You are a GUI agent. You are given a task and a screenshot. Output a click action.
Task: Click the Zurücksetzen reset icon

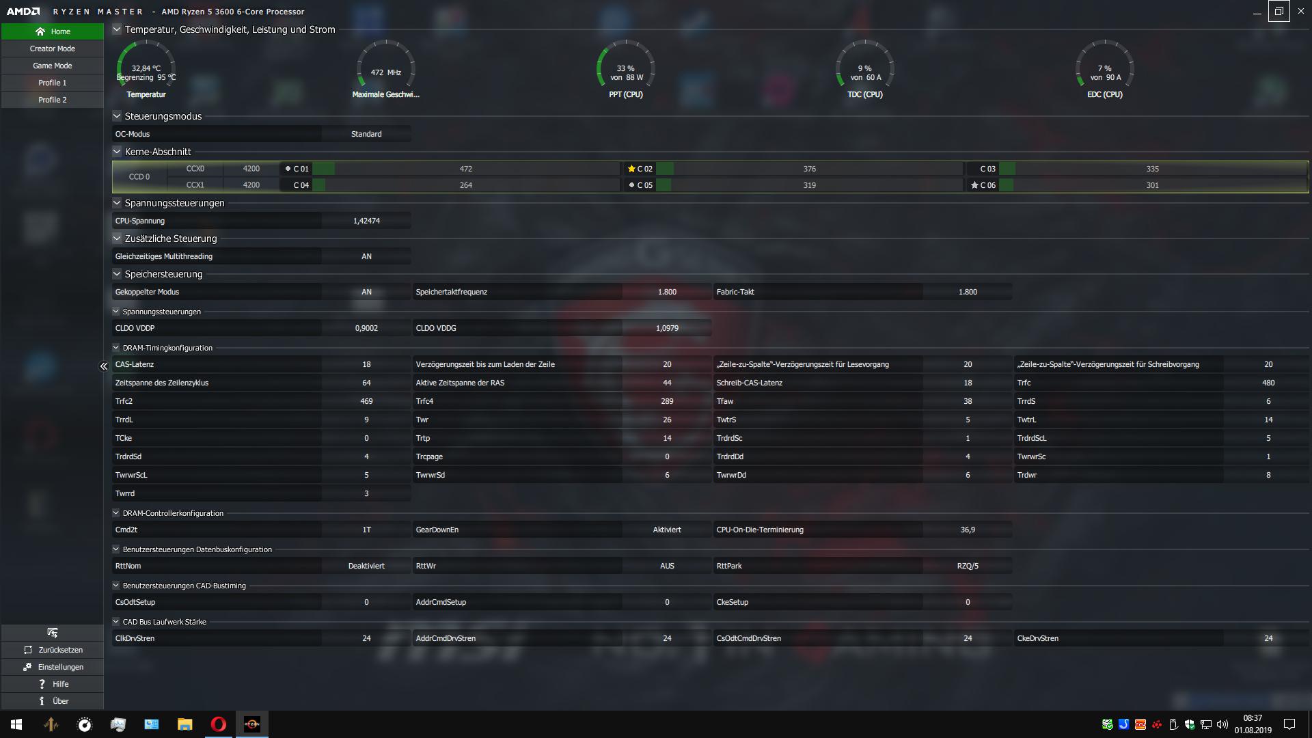pyautogui.click(x=28, y=650)
